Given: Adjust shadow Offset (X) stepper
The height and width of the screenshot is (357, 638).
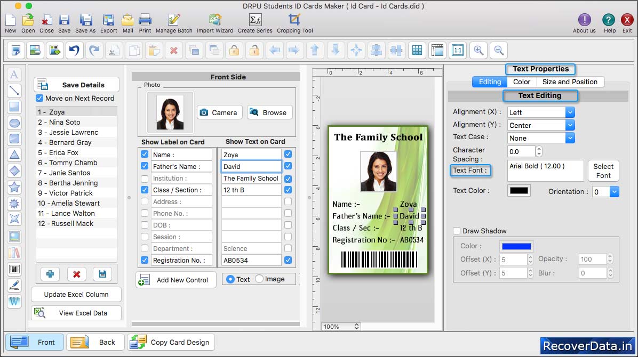Looking at the screenshot, I should 530,259.
